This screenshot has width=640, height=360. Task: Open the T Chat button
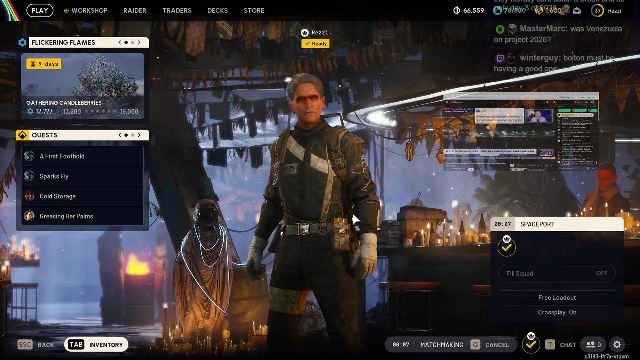[x=561, y=345]
